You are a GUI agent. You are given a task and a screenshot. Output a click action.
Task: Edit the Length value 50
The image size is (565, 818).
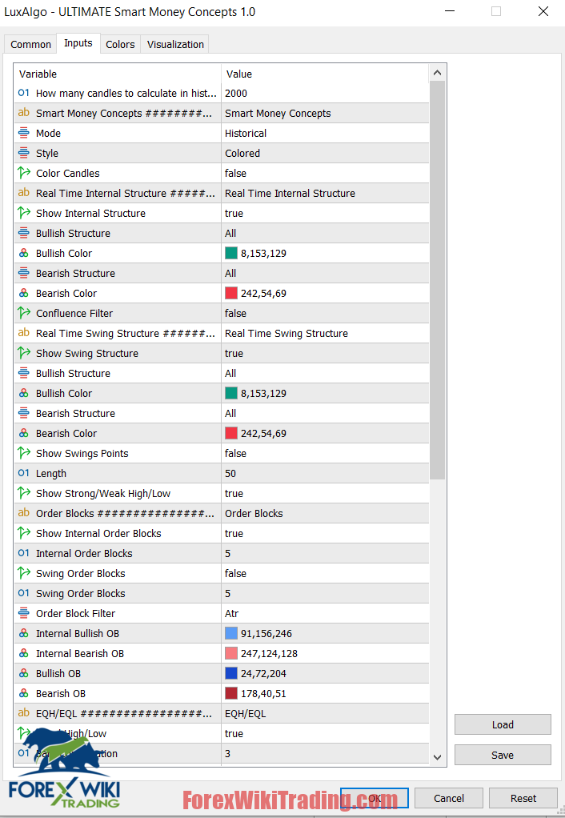click(325, 474)
